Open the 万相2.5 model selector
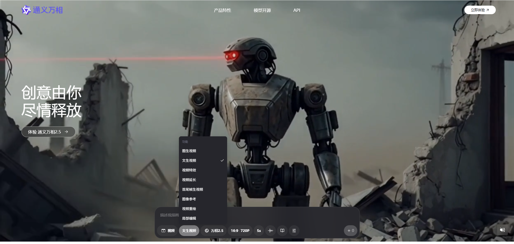Screen dimensions: 514x244 coord(214,231)
